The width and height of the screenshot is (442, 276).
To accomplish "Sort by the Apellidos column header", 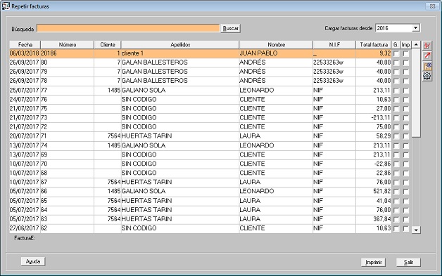I will [180, 45].
